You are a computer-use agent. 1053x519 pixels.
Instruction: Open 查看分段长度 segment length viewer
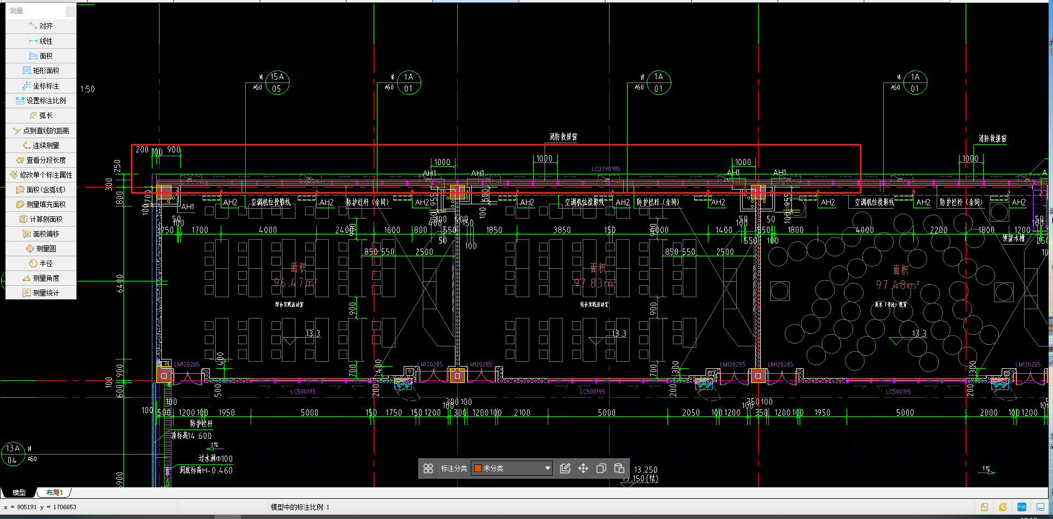(41, 160)
